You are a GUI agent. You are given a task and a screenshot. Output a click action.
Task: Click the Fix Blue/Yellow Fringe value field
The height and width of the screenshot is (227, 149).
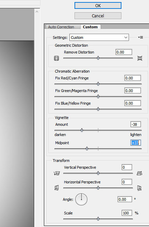133,103
